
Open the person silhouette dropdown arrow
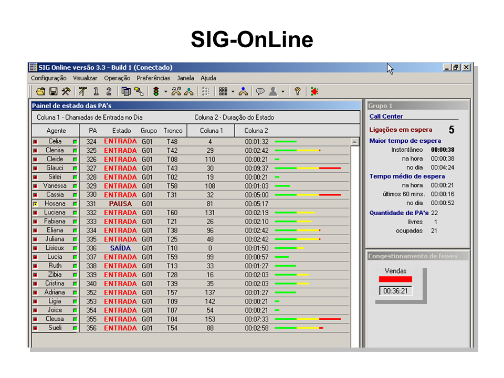(x=283, y=91)
